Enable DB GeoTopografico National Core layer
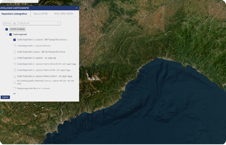226x145 pixels. (14, 82)
